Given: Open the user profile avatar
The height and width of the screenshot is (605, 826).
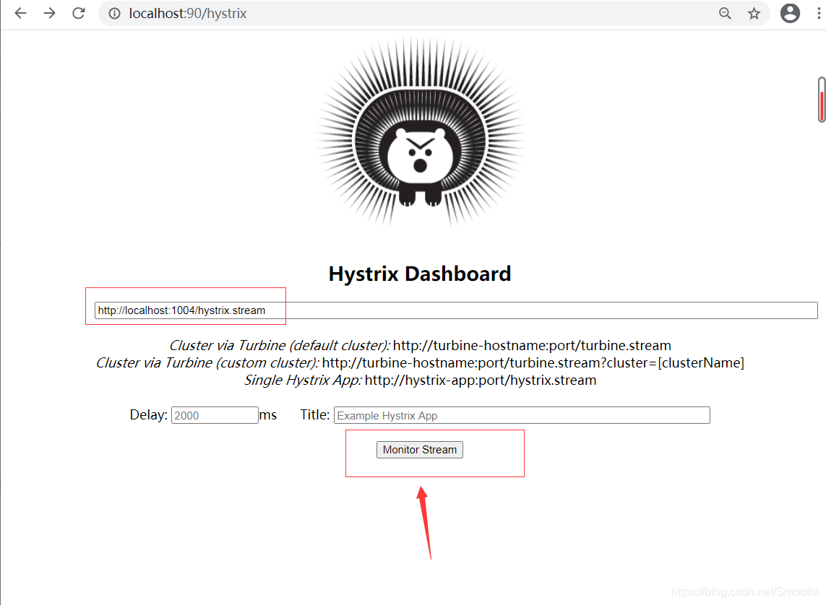Looking at the screenshot, I should [790, 13].
